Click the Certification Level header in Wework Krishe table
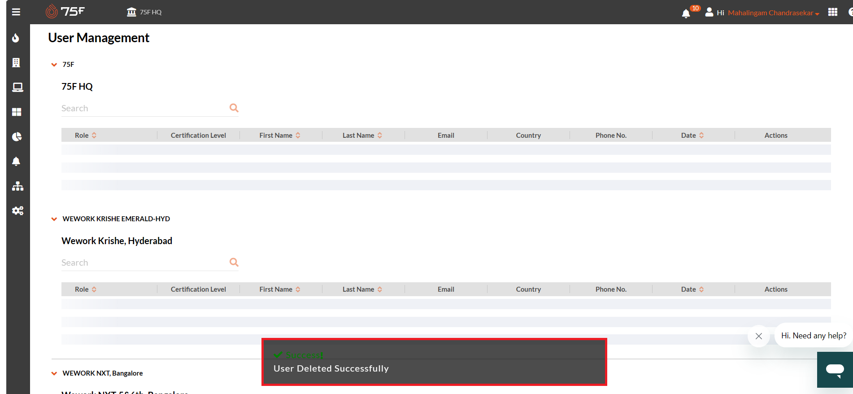853x394 pixels. (198, 289)
